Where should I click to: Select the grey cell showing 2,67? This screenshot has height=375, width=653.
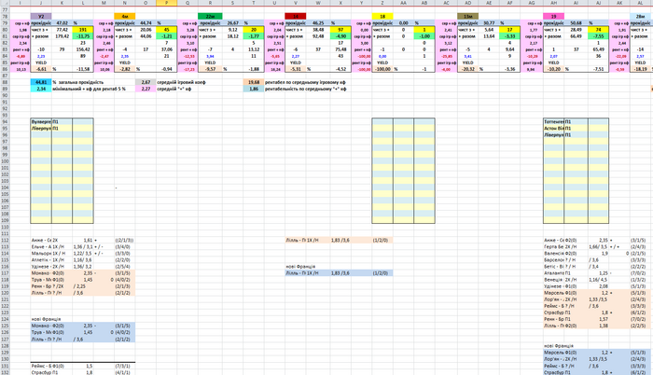(x=146, y=82)
